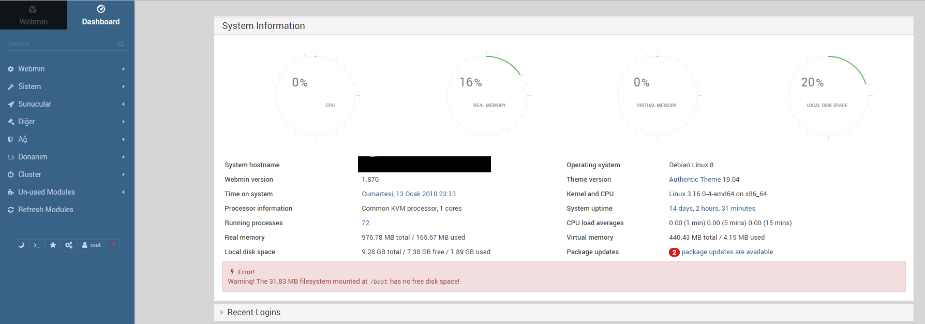
Task: Click the Refresh Modules sync icon
Action: [10, 210]
